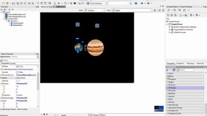Open the Style Windows combo box
The height and width of the screenshot is (116, 207).
click(94, 10)
